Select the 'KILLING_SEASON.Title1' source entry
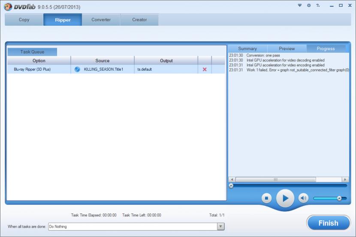Image resolution: width=356 pixels, height=237 pixels. coord(103,69)
